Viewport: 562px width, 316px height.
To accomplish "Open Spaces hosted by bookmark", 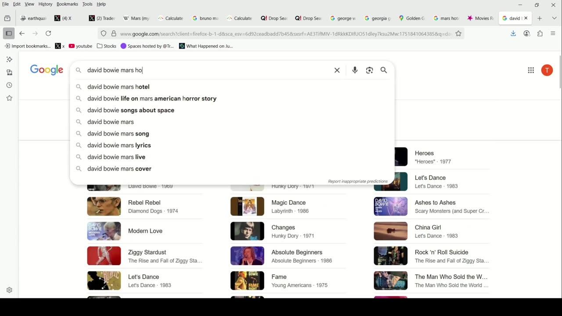I will pos(147,46).
